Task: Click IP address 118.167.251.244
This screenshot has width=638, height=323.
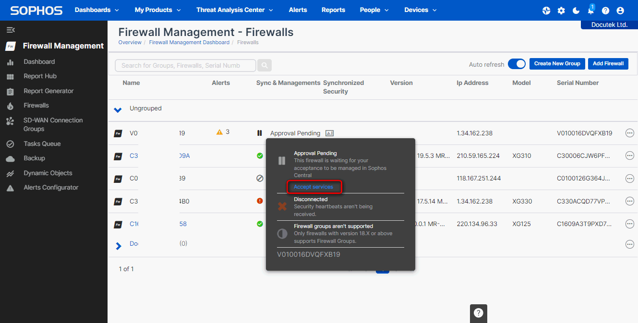Action: (x=479, y=179)
